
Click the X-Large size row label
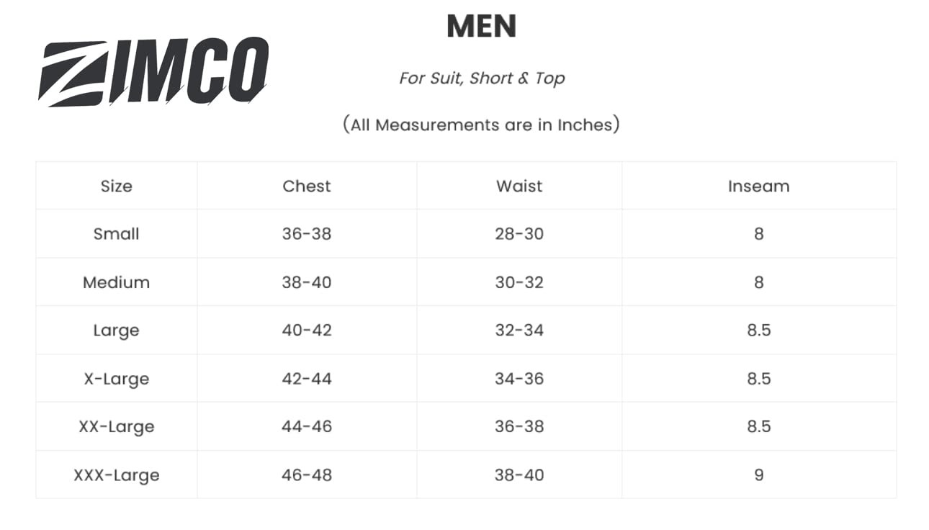(x=117, y=379)
